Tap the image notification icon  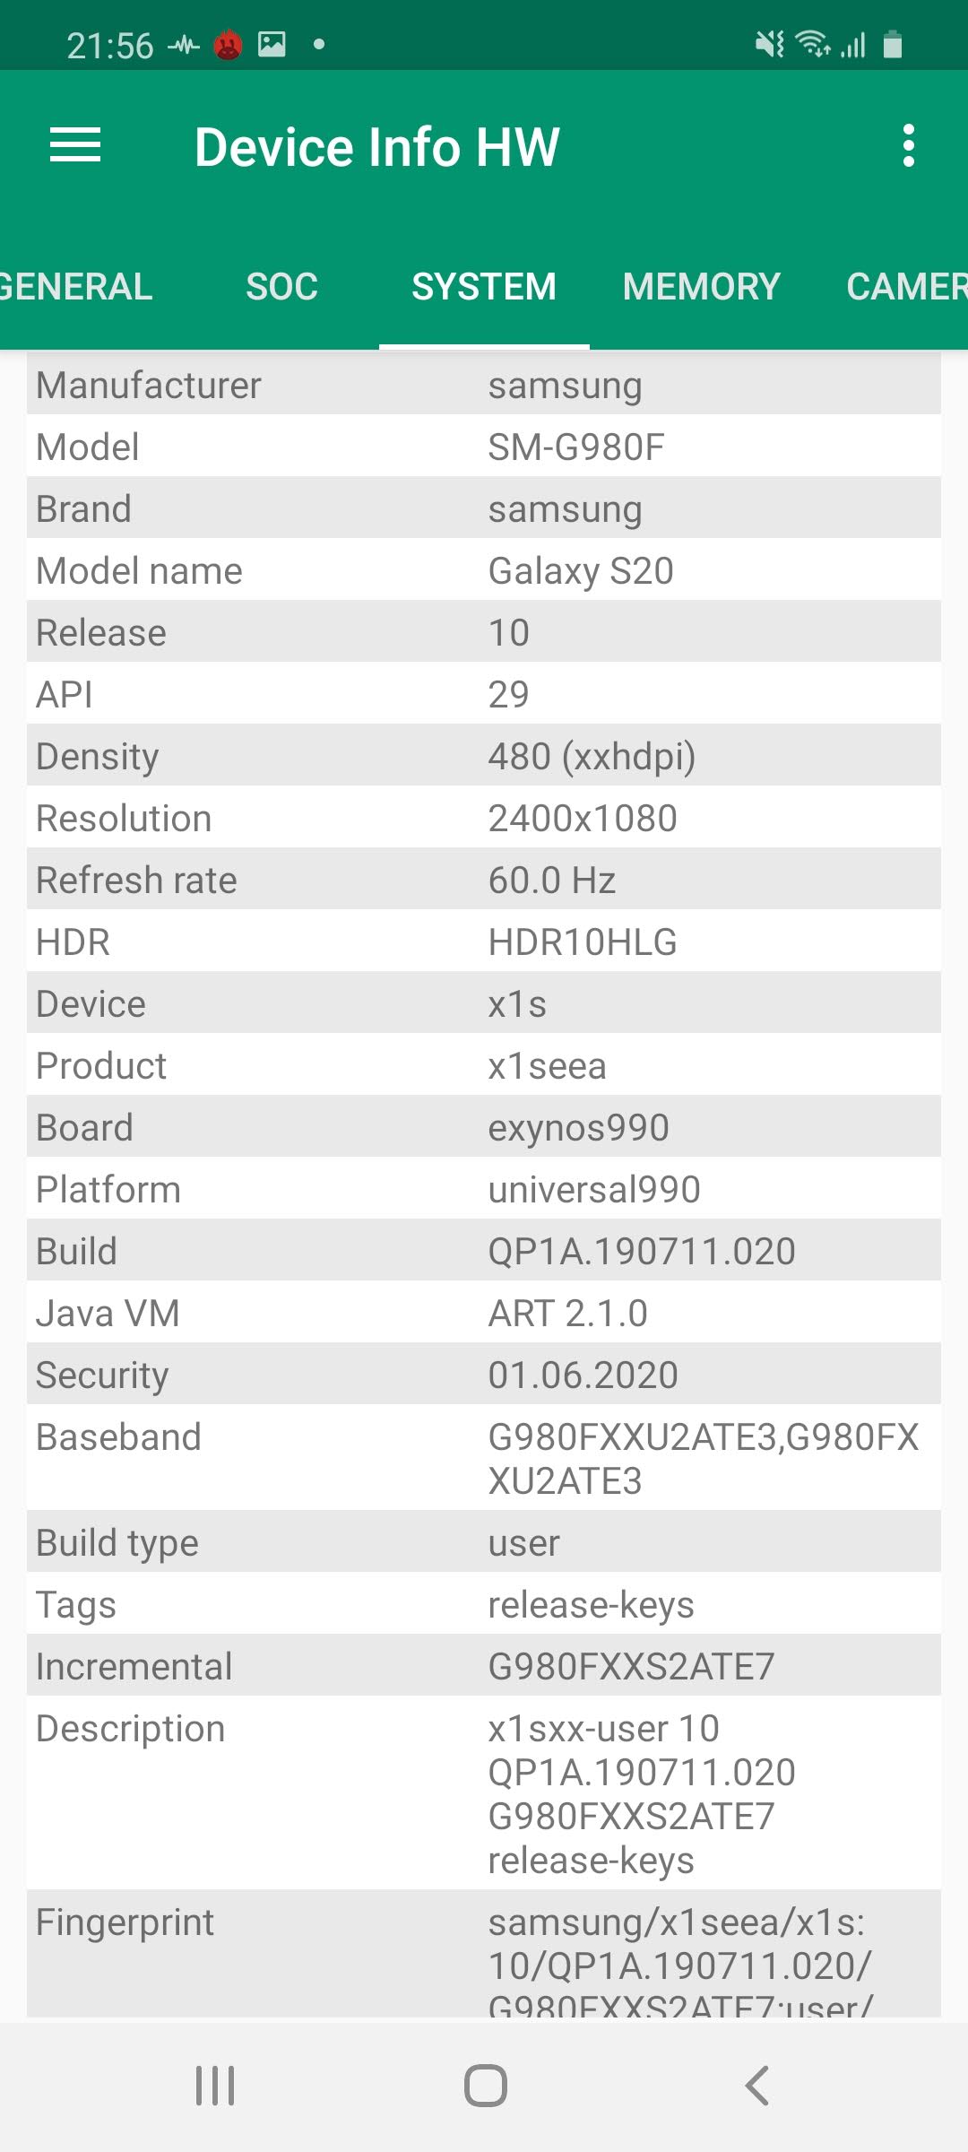click(x=272, y=44)
